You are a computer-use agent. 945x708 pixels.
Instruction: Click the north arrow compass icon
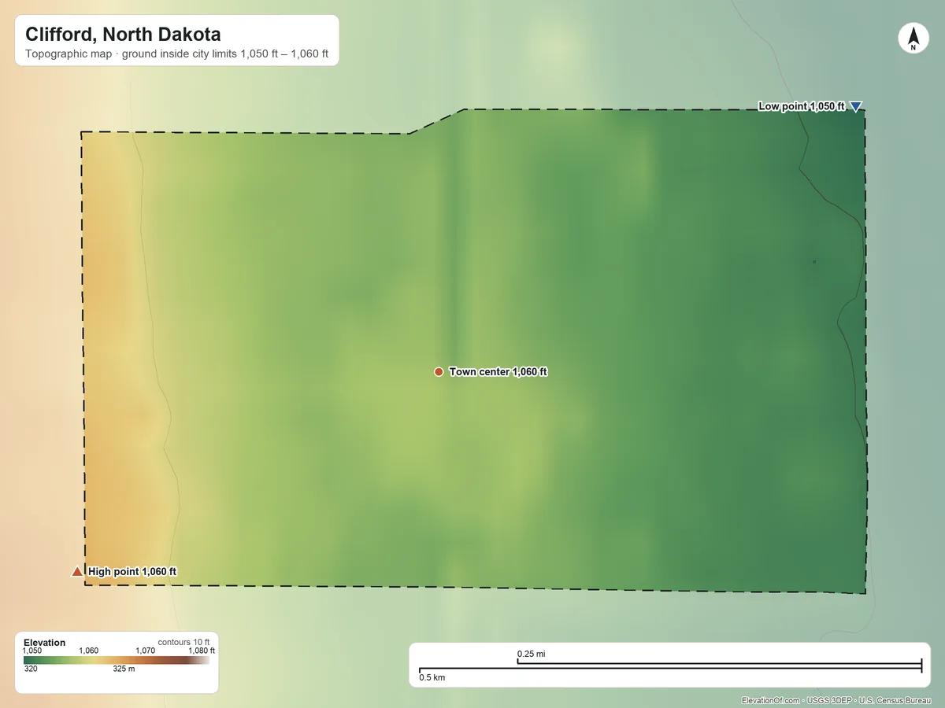[x=913, y=38]
